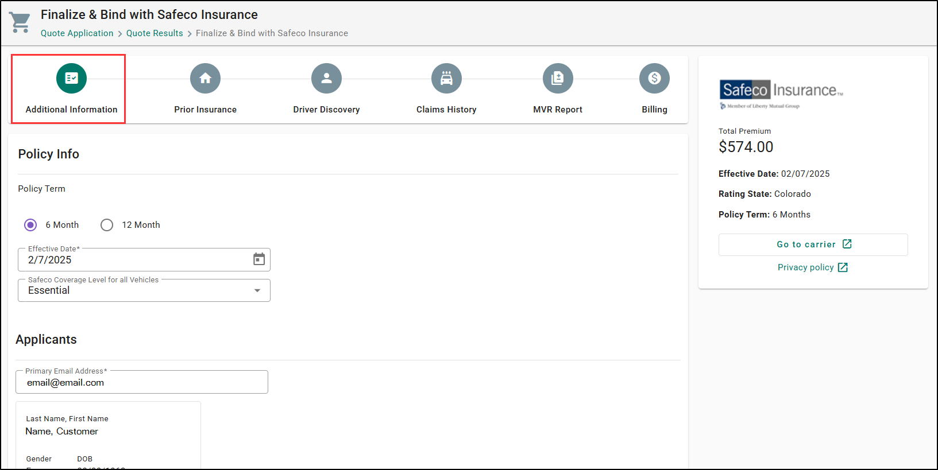
Task: Expand Safeco Coverage Level dropdown arrow
Action: (x=257, y=290)
